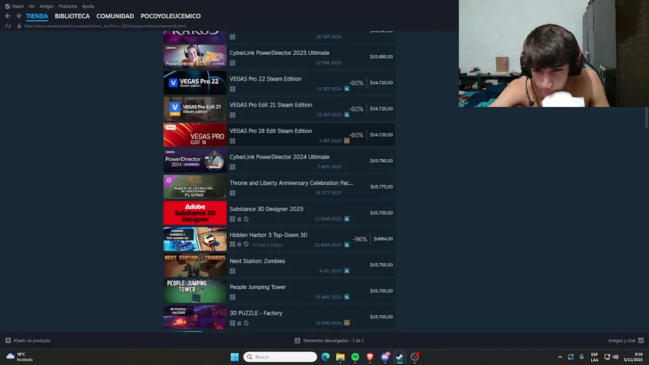The width and height of the screenshot is (649, 365).
Task: Open the Next Station: Zombies title
Action: tap(257, 261)
